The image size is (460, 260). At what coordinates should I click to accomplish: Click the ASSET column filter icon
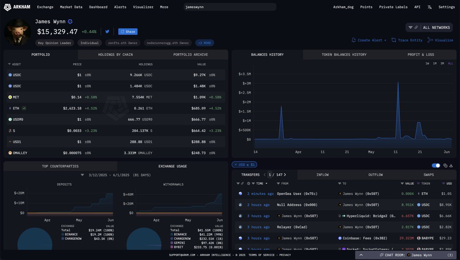pyautogui.click(x=10, y=64)
